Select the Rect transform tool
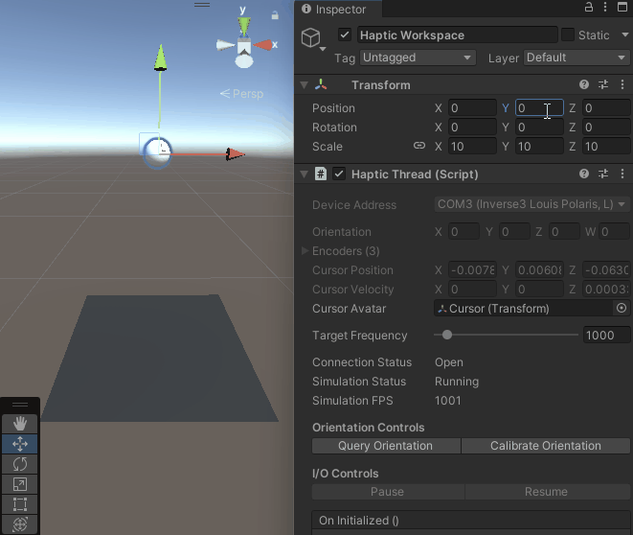 20,504
